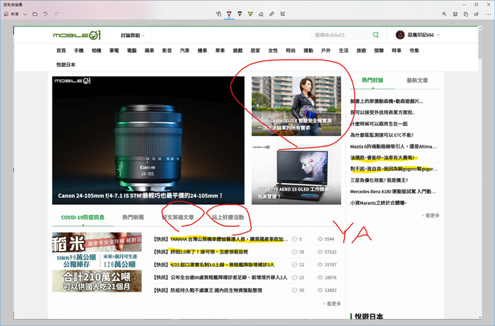Open the news item 4/22 起口罩實名制3.0上線
Screen dimensions: 495x326
point(214,265)
